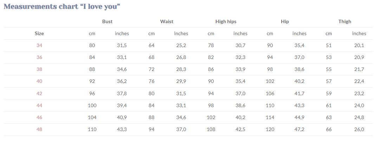Click the High hips column header
375x143 pixels.
226,21
